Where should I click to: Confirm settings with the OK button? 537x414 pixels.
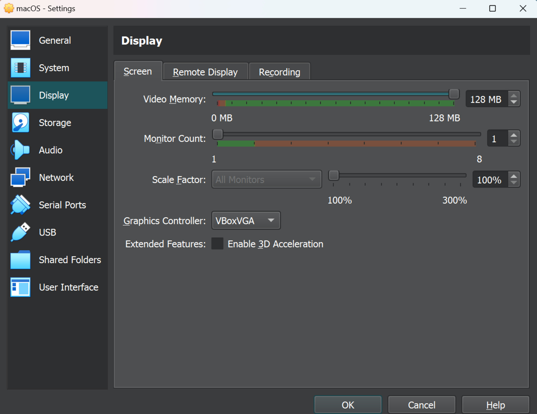(x=347, y=405)
